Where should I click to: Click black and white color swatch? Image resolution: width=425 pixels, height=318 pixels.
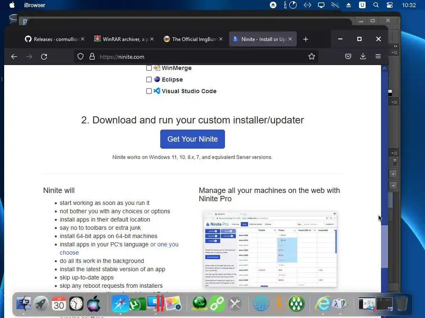coord(390,93)
